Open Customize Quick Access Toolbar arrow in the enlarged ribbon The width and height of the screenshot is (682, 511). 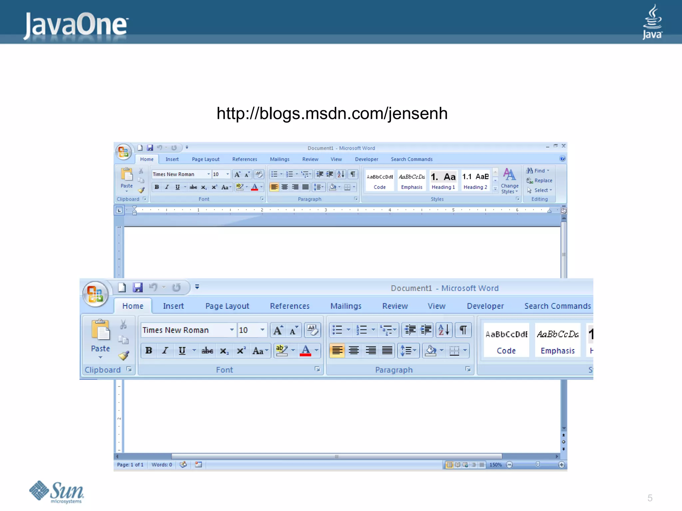click(x=197, y=287)
